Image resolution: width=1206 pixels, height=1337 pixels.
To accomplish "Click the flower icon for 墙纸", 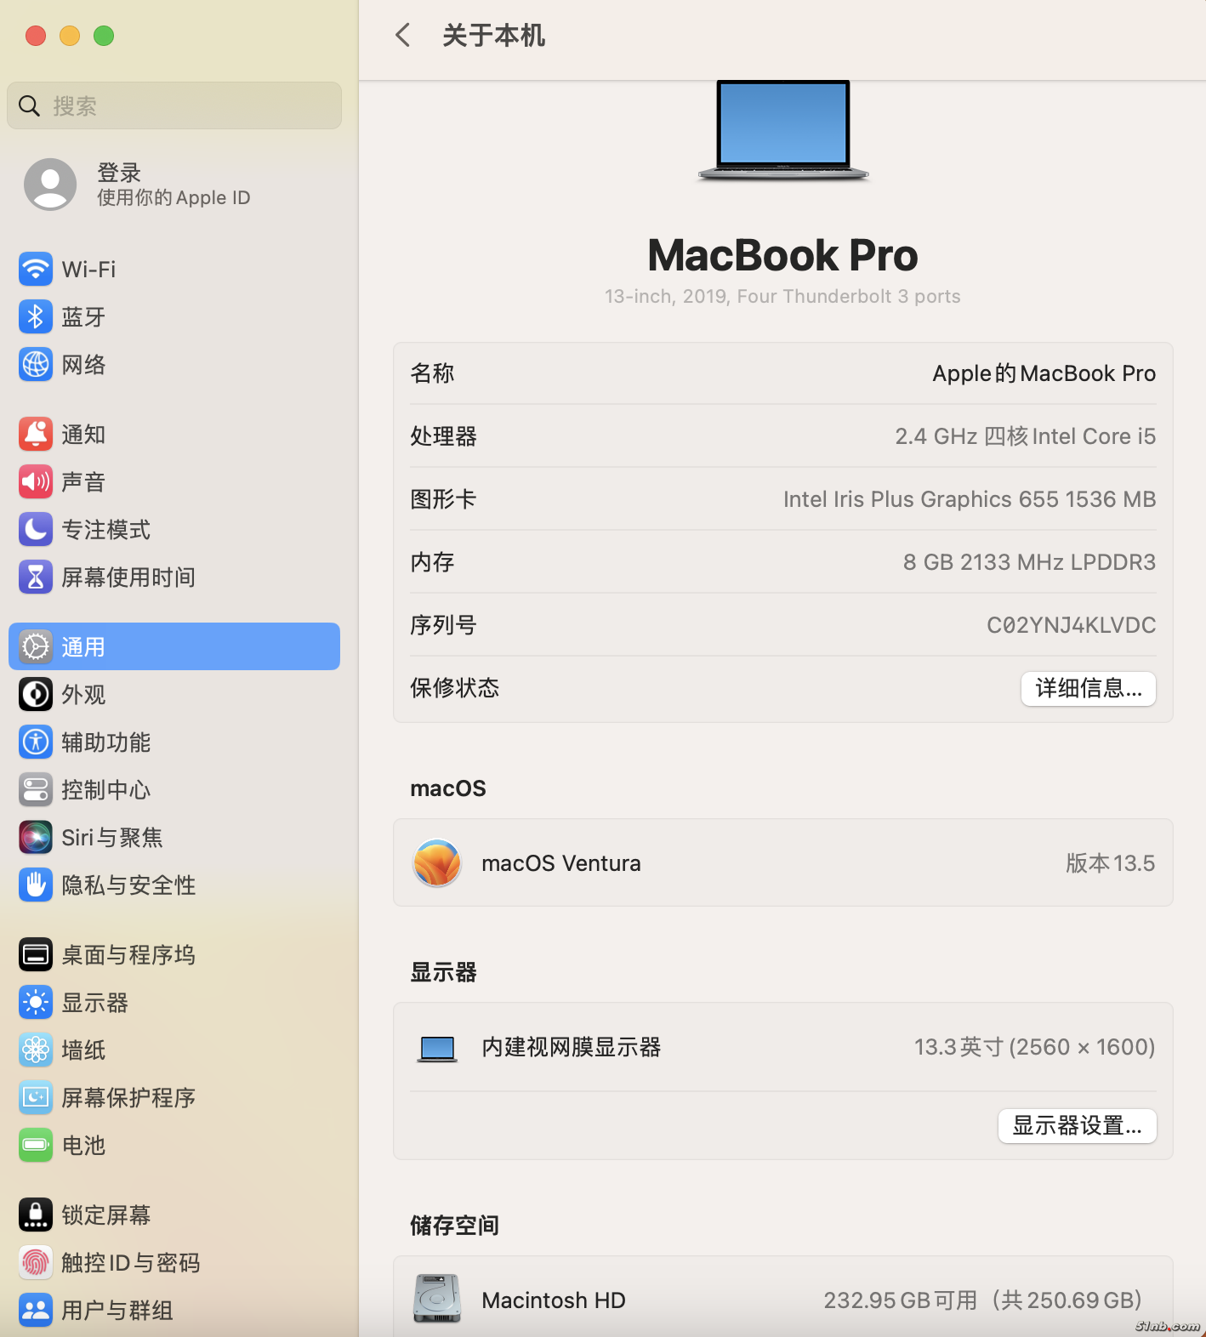I will pos(36,1050).
